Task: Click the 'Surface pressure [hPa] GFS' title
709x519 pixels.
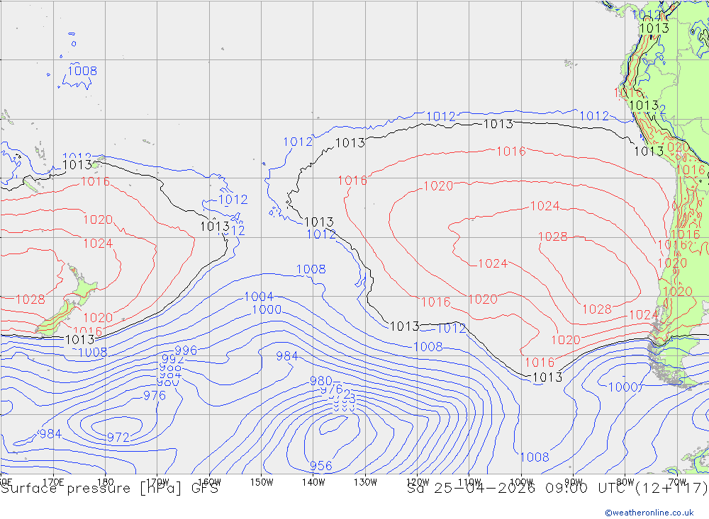Action: point(110,489)
